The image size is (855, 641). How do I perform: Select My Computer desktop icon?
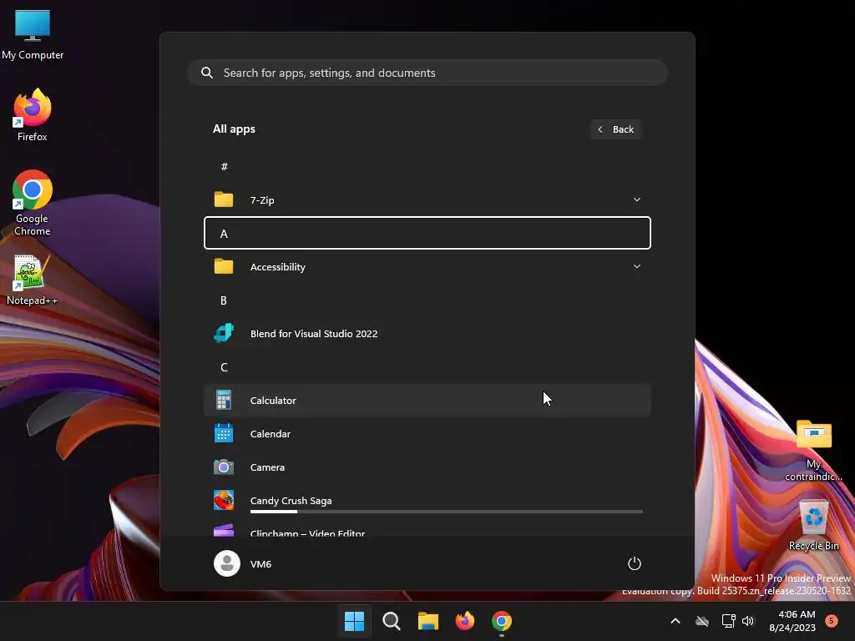(33, 35)
